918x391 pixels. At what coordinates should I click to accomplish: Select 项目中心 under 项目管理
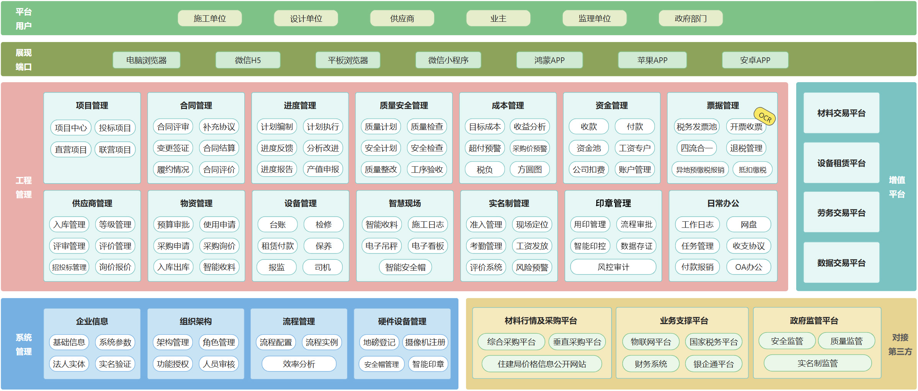[x=71, y=128]
